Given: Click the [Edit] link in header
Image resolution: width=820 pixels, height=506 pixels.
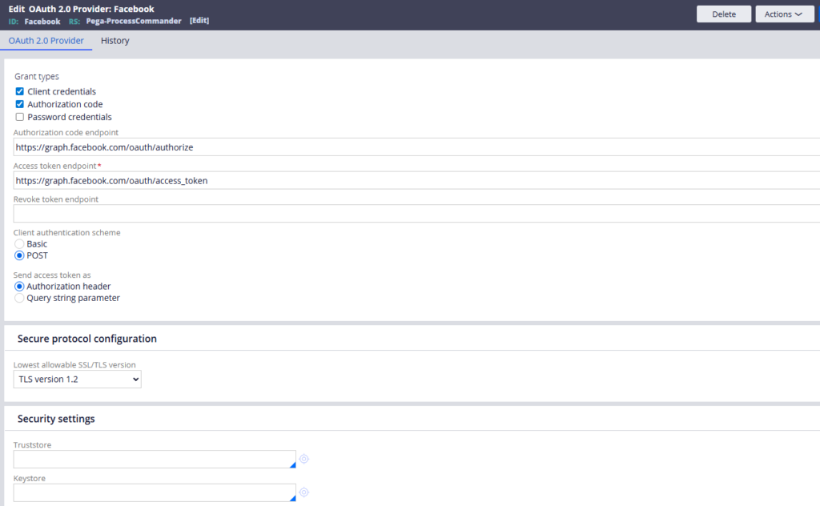Looking at the screenshot, I should coord(199,20).
